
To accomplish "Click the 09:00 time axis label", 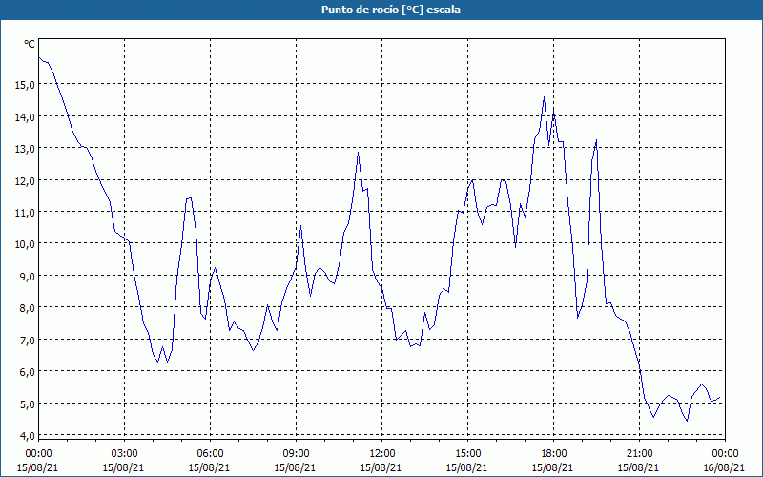I will [296, 454].
